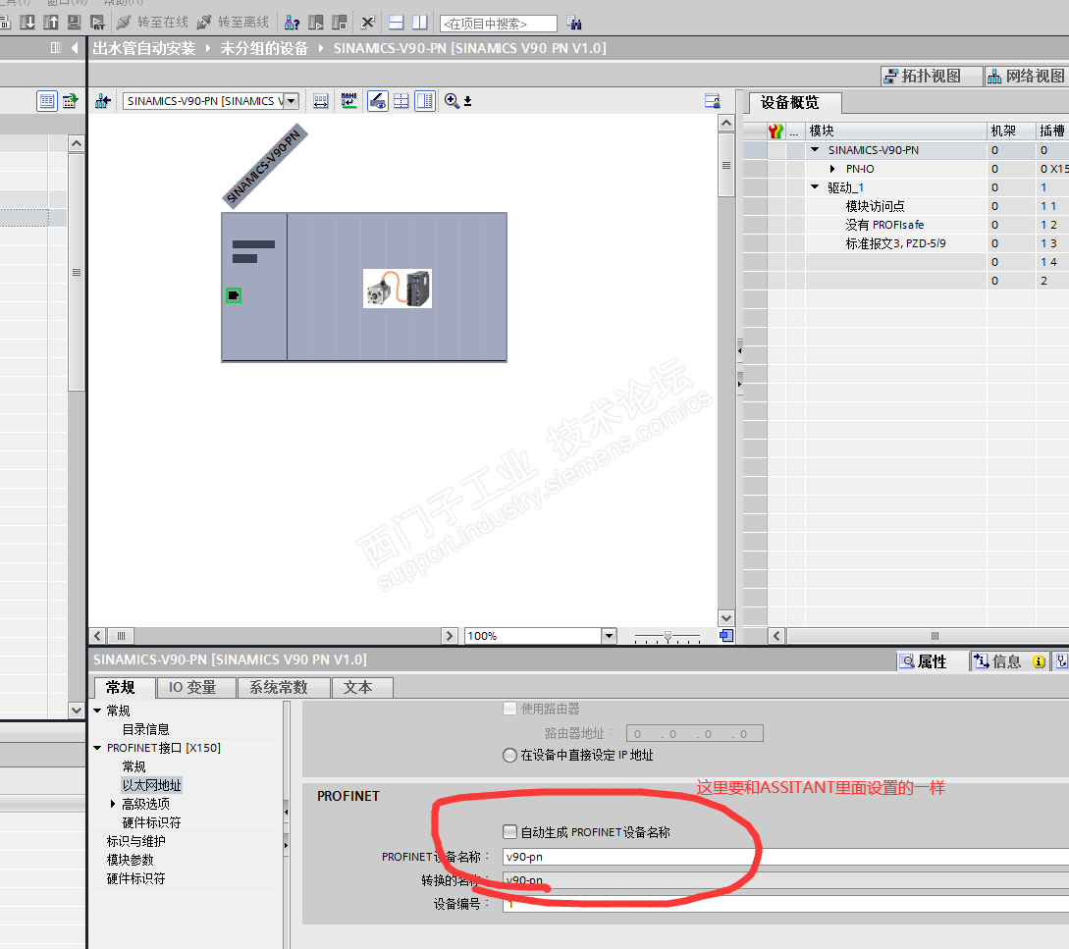This screenshot has height=949, width=1069.
Task: Click the Start simulation icon
Action: 74,23
